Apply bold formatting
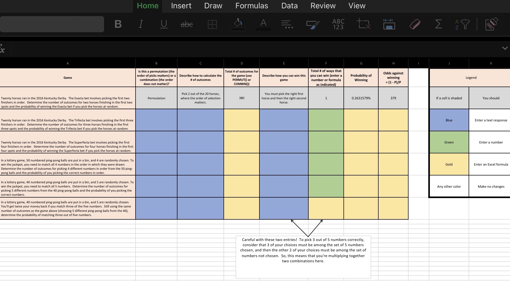510x281 pixels. point(118,24)
